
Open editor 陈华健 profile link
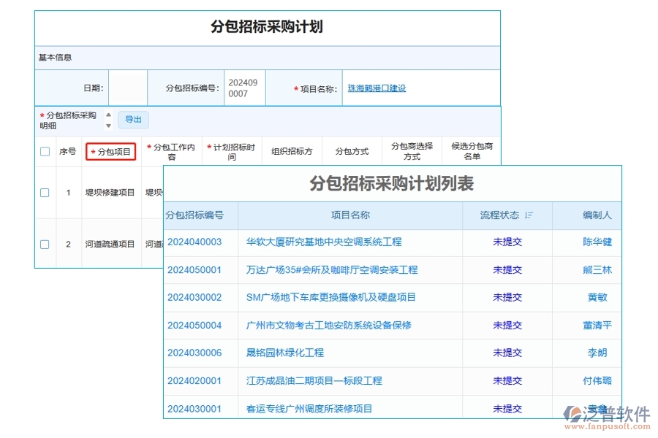point(597,242)
